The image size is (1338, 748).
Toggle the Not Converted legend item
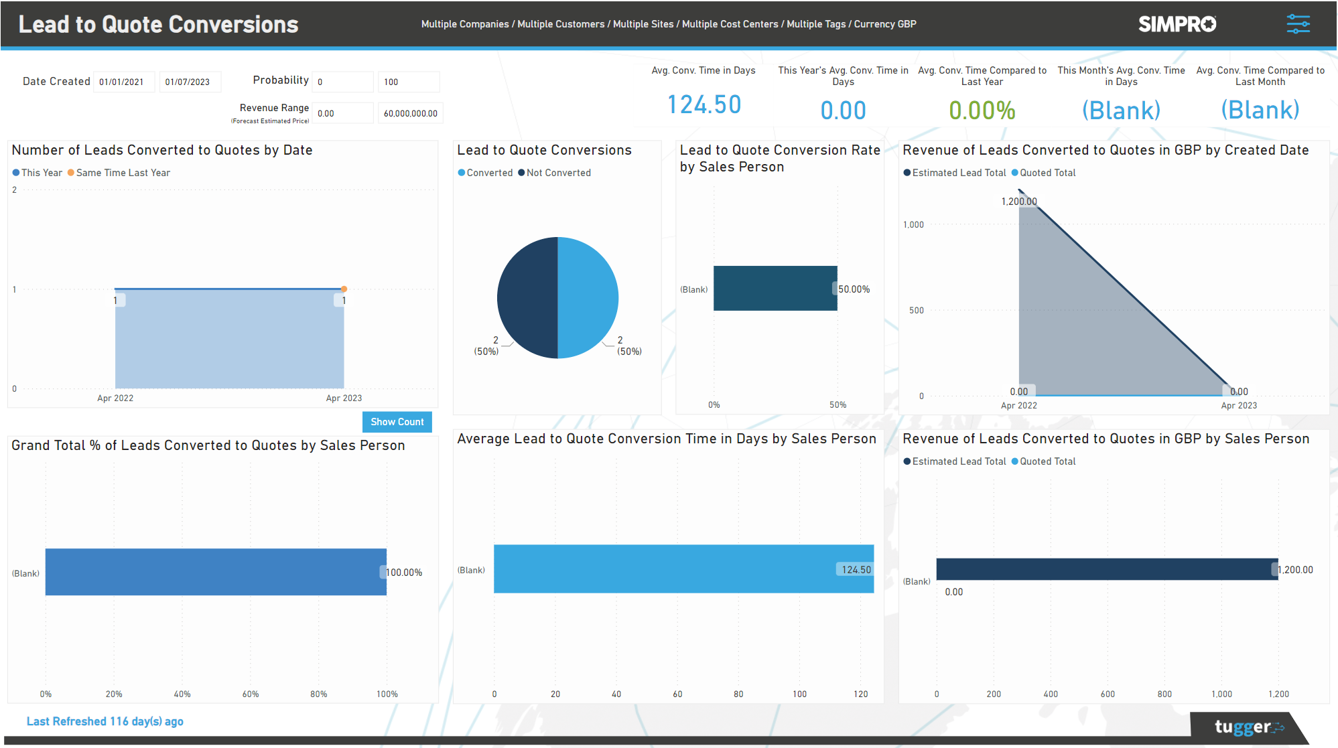[x=553, y=172]
